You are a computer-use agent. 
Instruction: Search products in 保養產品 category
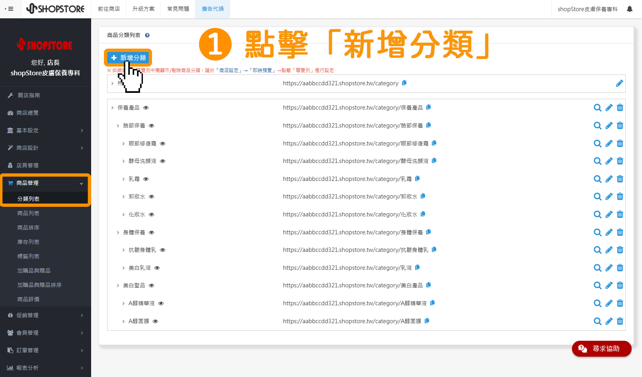(x=597, y=108)
